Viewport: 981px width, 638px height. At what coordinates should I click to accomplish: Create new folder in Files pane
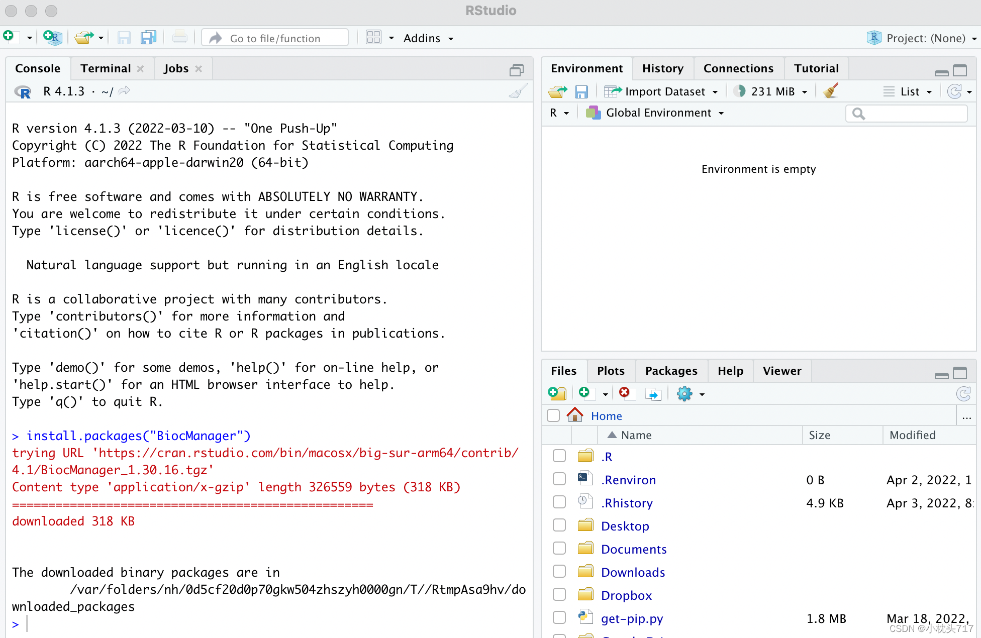tap(557, 393)
